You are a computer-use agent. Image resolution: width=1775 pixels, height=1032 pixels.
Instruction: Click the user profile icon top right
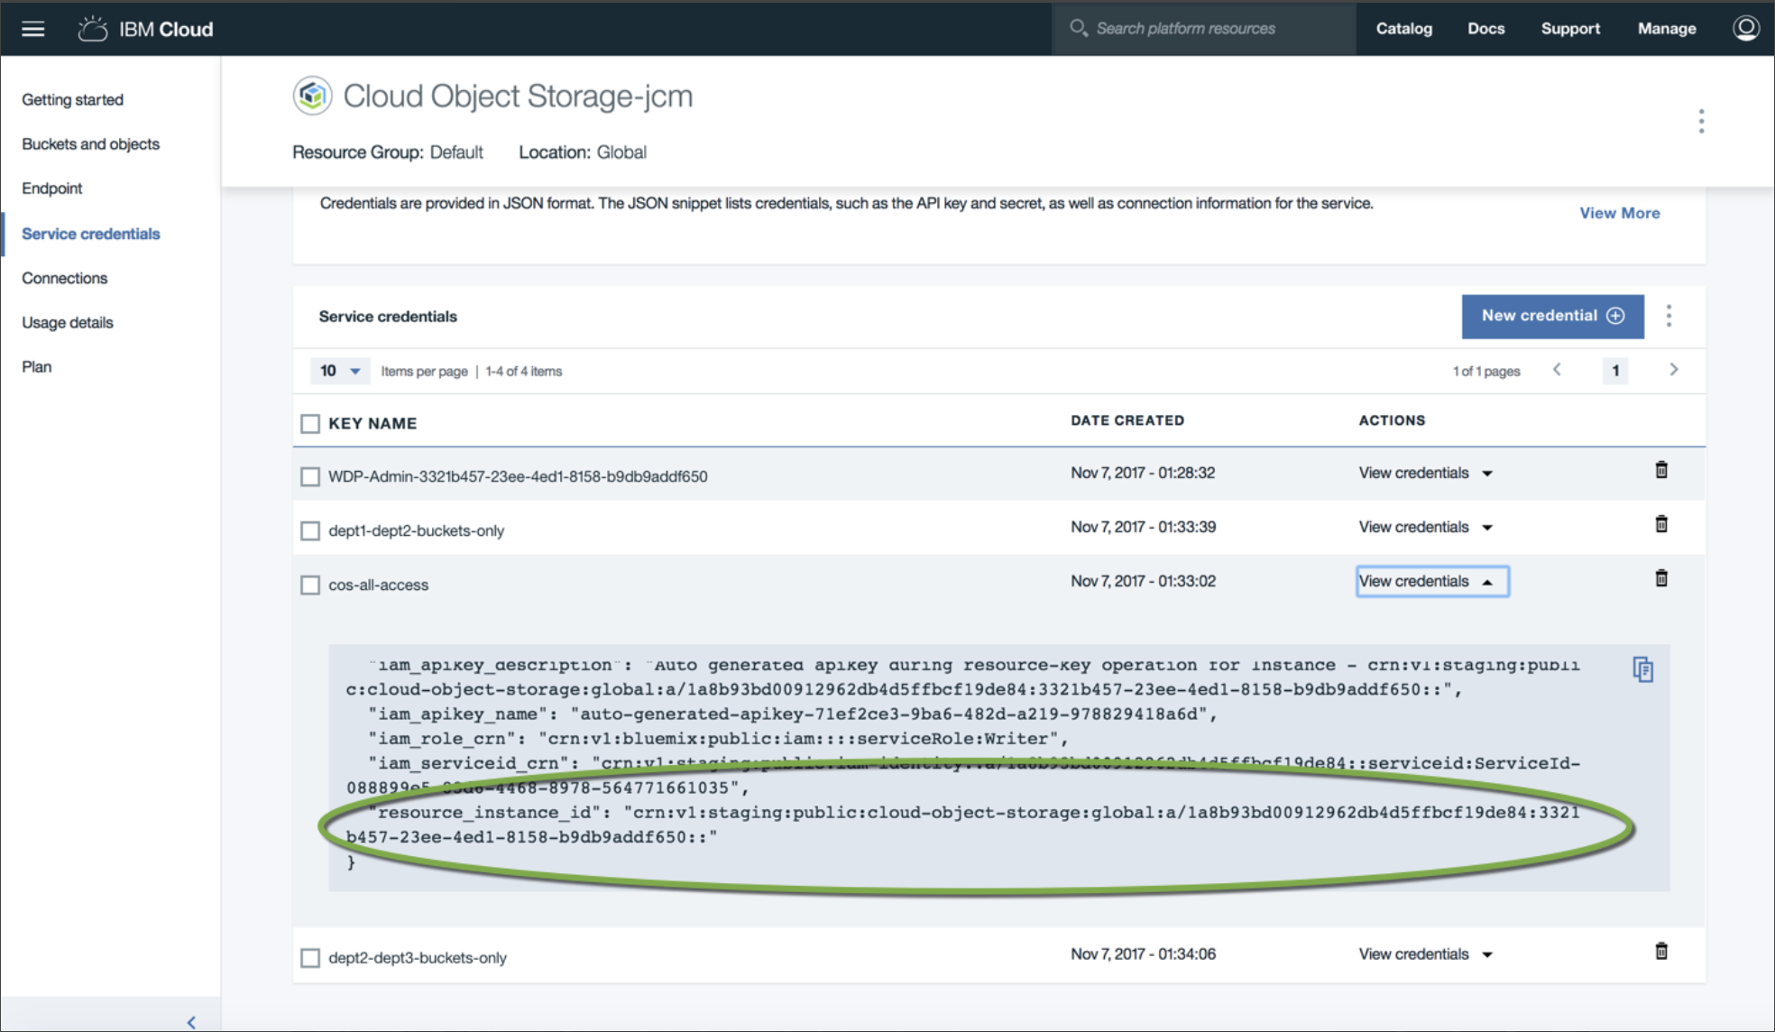coord(1747,28)
